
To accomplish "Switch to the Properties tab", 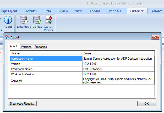I will point(41,47).
